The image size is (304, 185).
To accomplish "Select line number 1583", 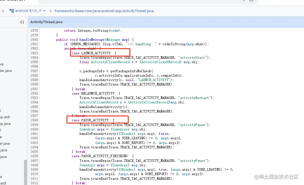I will (x=34, y=53).
